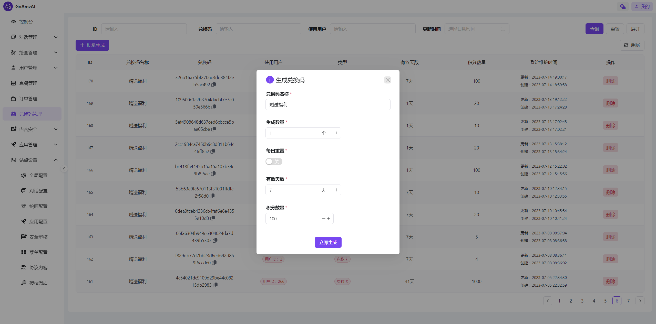Close the generate redemption code dialog

point(387,80)
